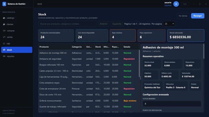Click the stock breadcrumb in top bar
The width and height of the screenshot is (209, 117).
[x=40, y=4]
